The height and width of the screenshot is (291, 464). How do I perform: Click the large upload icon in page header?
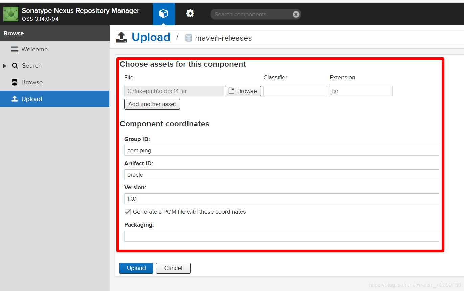click(121, 37)
